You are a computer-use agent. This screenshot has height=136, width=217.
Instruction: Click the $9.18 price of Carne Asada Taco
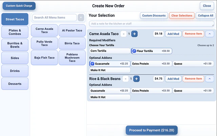(x=158, y=34)
